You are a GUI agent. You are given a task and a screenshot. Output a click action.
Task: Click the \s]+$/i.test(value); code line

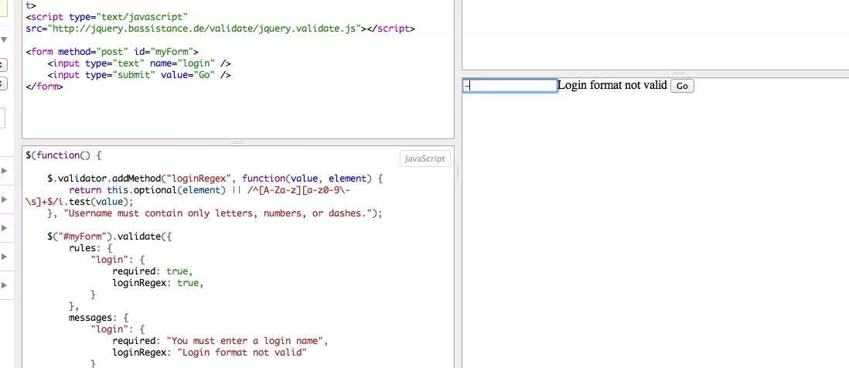80,202
